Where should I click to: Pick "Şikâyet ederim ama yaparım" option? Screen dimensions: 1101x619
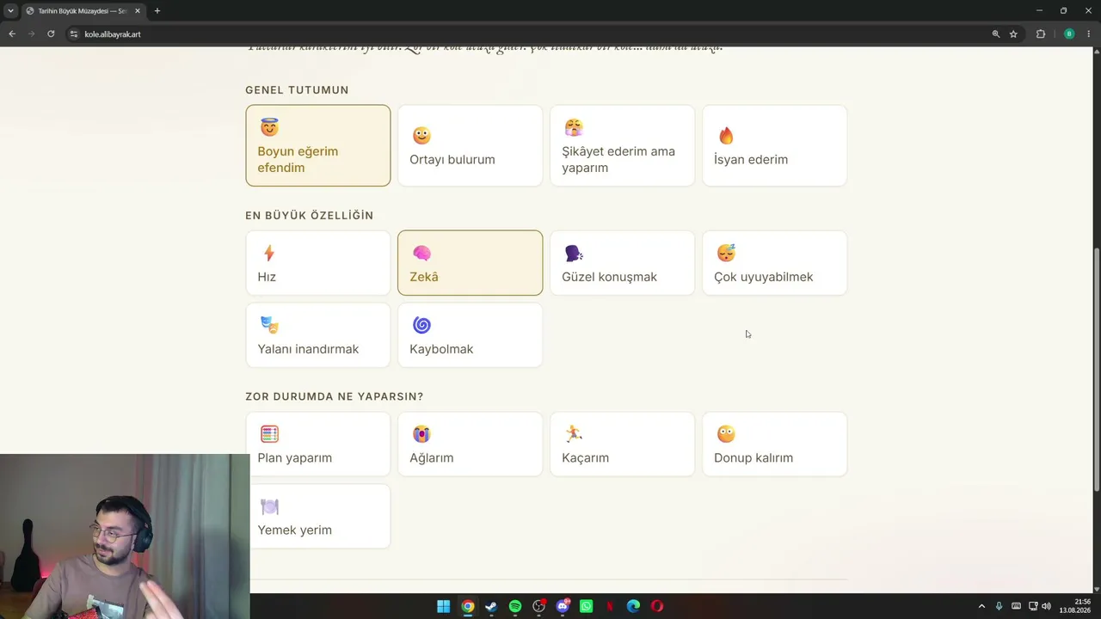point(622,145)
